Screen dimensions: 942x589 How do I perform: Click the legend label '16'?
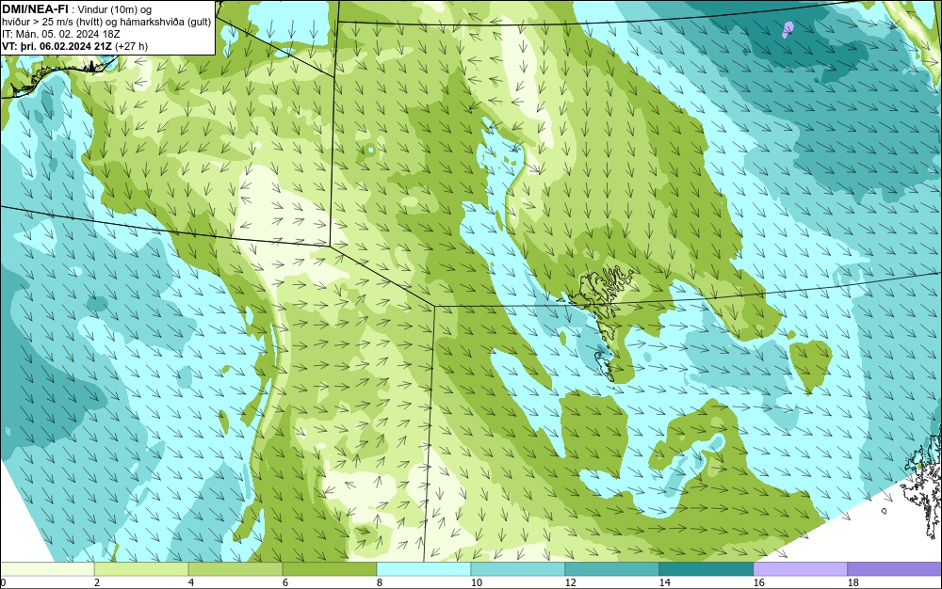click(758, 582)
